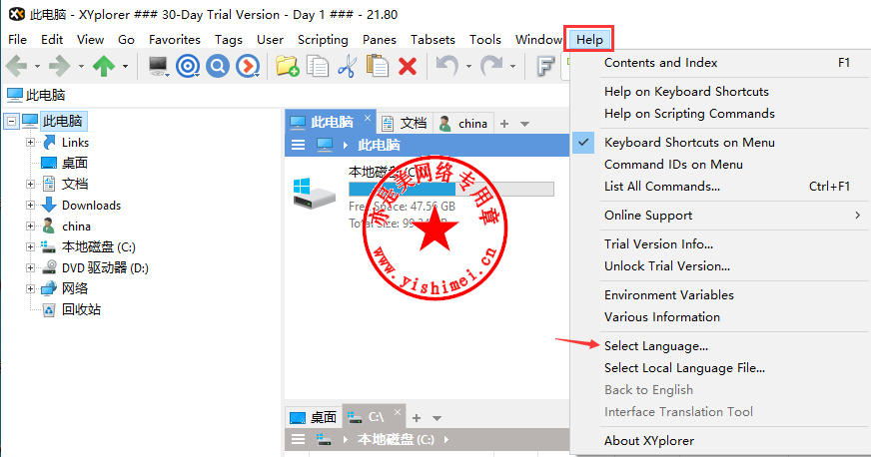Open Undo dropdown arrow
This screenshot has width=871, height=457.
(x=468, y=67)
